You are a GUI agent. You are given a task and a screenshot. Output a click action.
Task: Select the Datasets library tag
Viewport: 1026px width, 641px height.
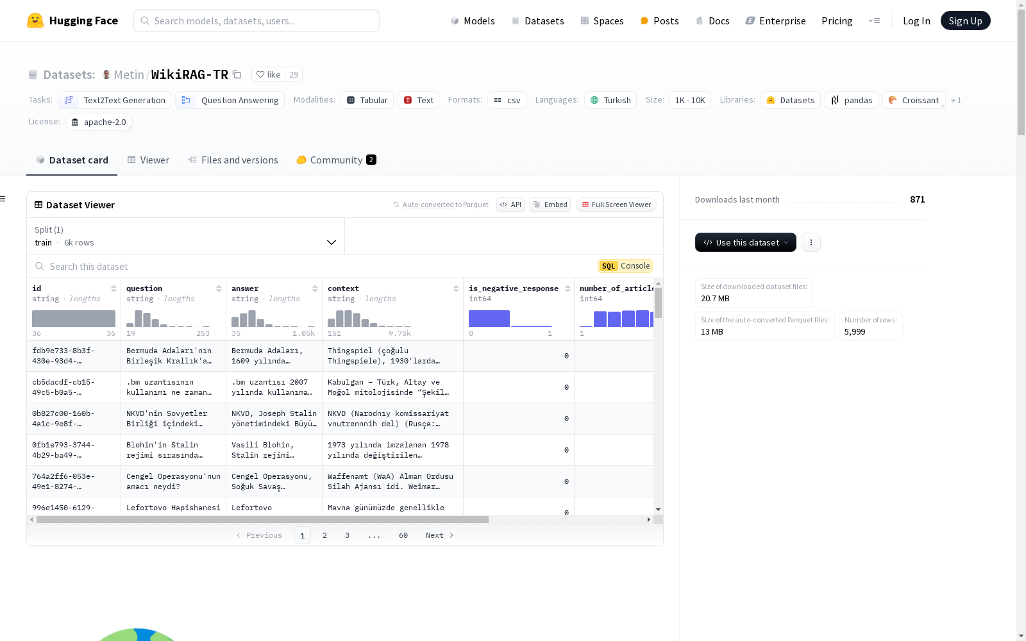tap(791, 100)
